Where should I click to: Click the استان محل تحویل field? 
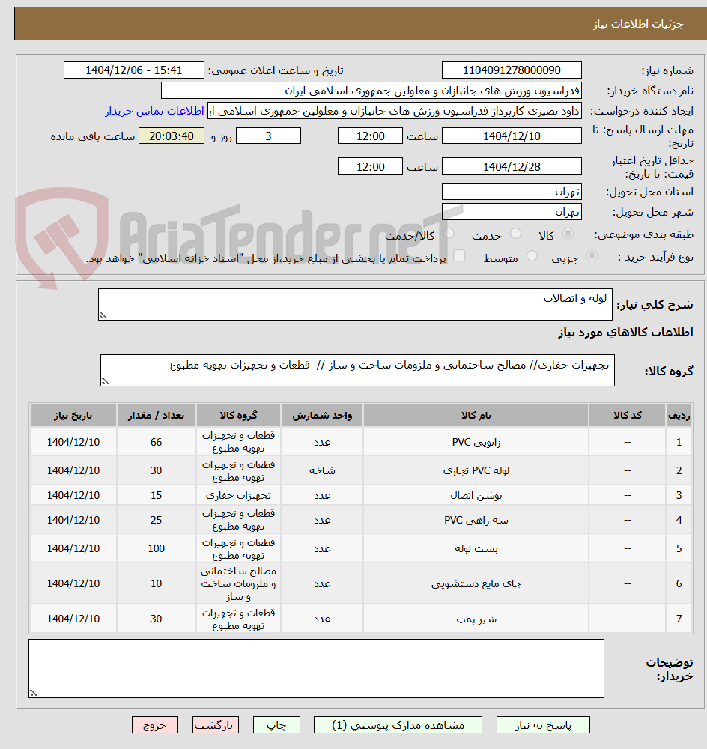coord(512,192)
